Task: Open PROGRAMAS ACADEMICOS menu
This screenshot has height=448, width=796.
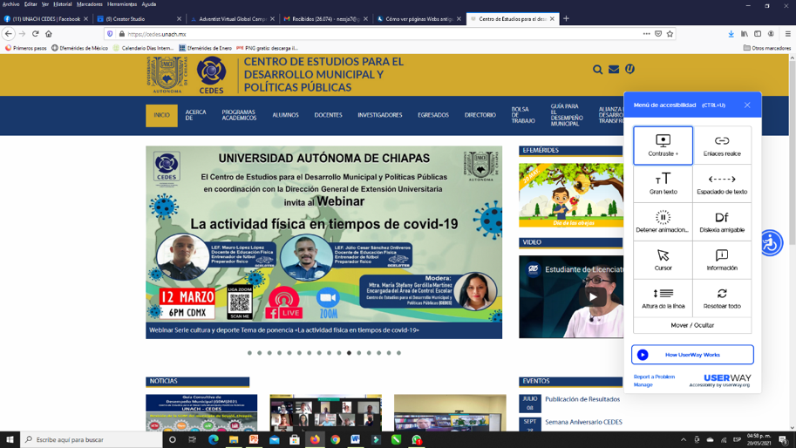Action: point(239,115)
